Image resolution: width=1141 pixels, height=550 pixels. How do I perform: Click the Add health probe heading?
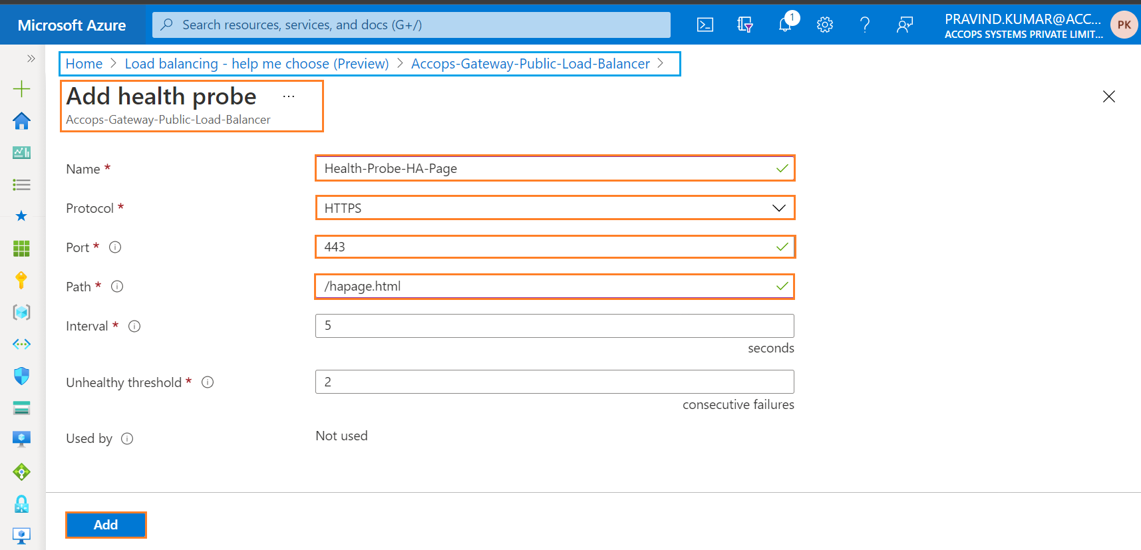(x=161, y=96)
